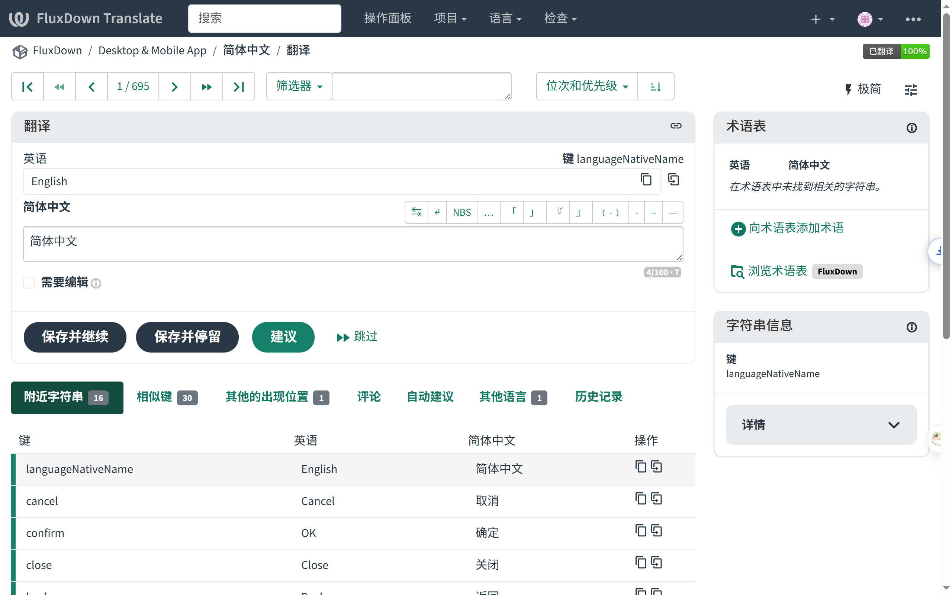Open glossary info icon

point(911,128)
